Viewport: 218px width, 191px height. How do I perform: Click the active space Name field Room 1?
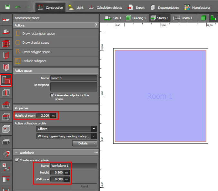pyautogui.click(x=74, y=78)
